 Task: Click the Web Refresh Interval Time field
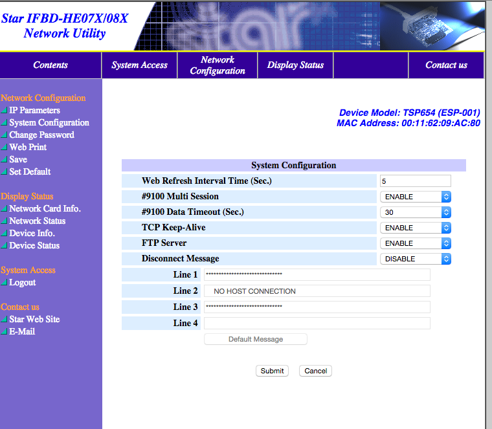(x=415, y=181)
